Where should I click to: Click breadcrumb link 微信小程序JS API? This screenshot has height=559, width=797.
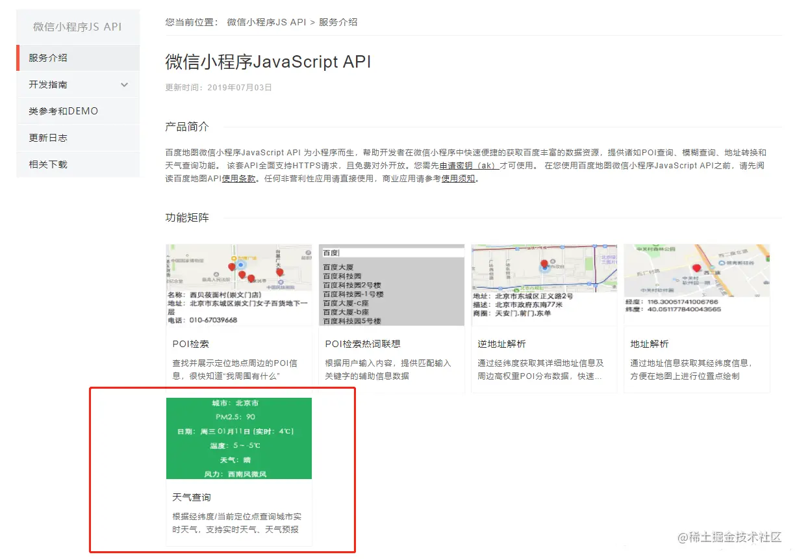pos(266,22)
